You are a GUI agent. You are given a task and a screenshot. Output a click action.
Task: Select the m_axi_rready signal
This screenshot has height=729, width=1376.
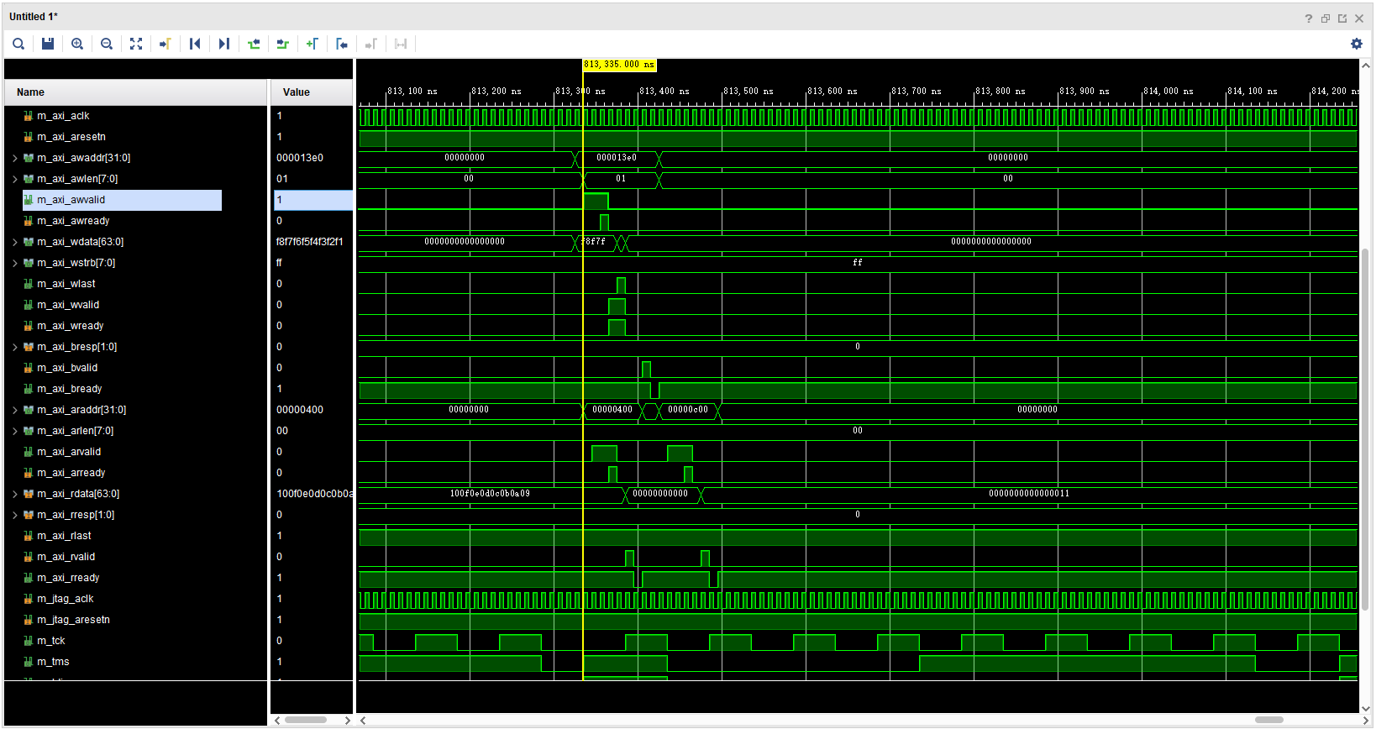[x=68, y=578]
